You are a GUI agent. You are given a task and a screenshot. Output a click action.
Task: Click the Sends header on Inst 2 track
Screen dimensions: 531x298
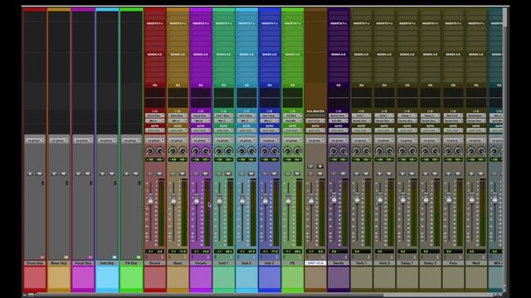(x=246, y=55)
